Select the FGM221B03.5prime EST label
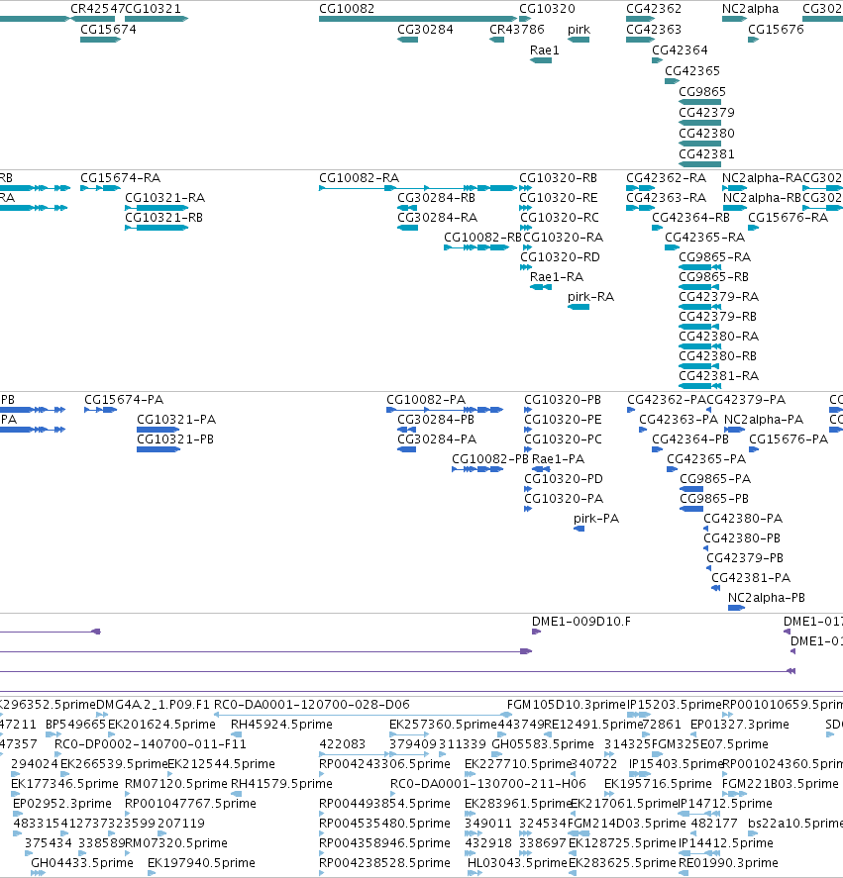This screenshot has width=843, height=878. (781, 783)
